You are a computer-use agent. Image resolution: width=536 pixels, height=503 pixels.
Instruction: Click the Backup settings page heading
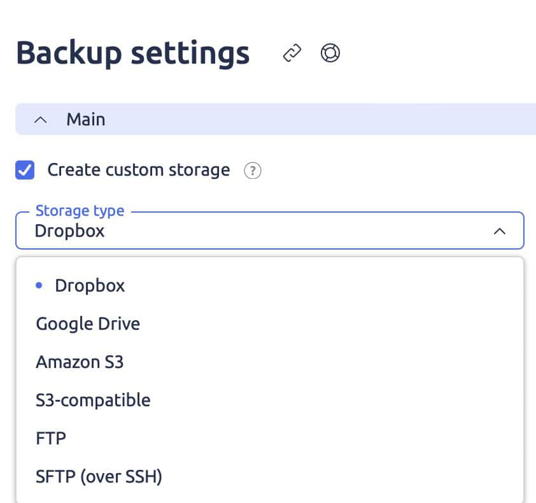click(133, 53)
